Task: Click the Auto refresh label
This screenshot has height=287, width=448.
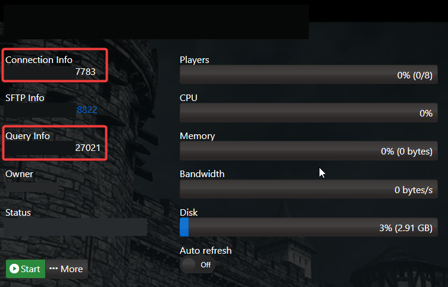Action: (205, 251)
